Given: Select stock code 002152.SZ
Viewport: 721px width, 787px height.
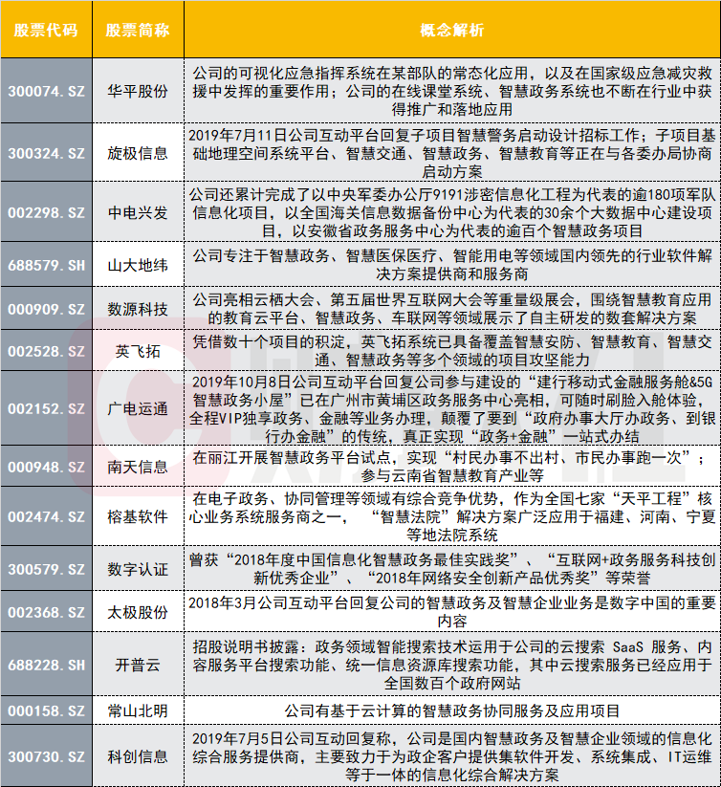Looking at the screenshot, I should point(46,408).
